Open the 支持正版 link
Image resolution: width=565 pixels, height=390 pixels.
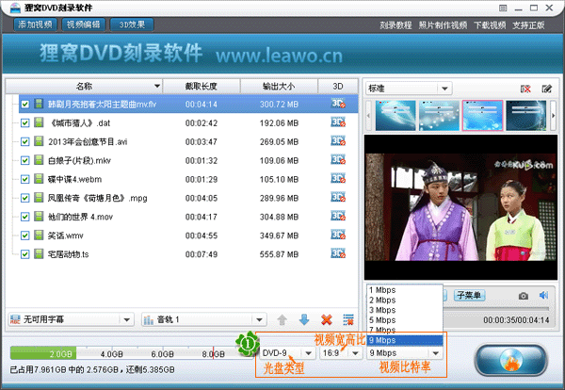[528, 25]
